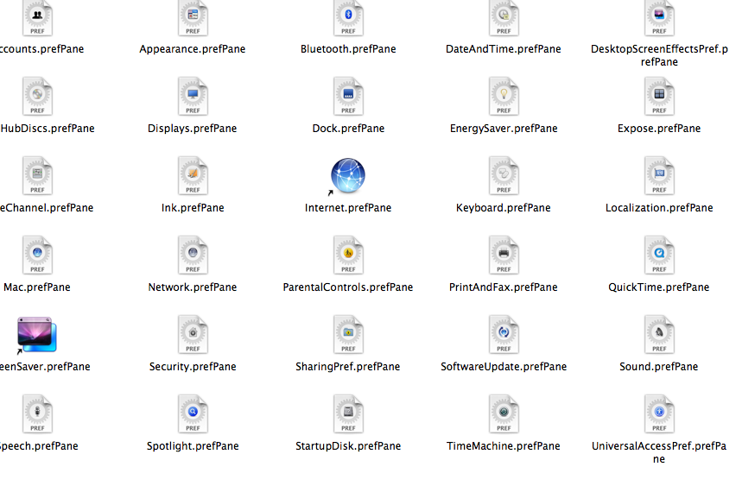Select the StartupDisk.prefPane icon

[x=348, y=413]
